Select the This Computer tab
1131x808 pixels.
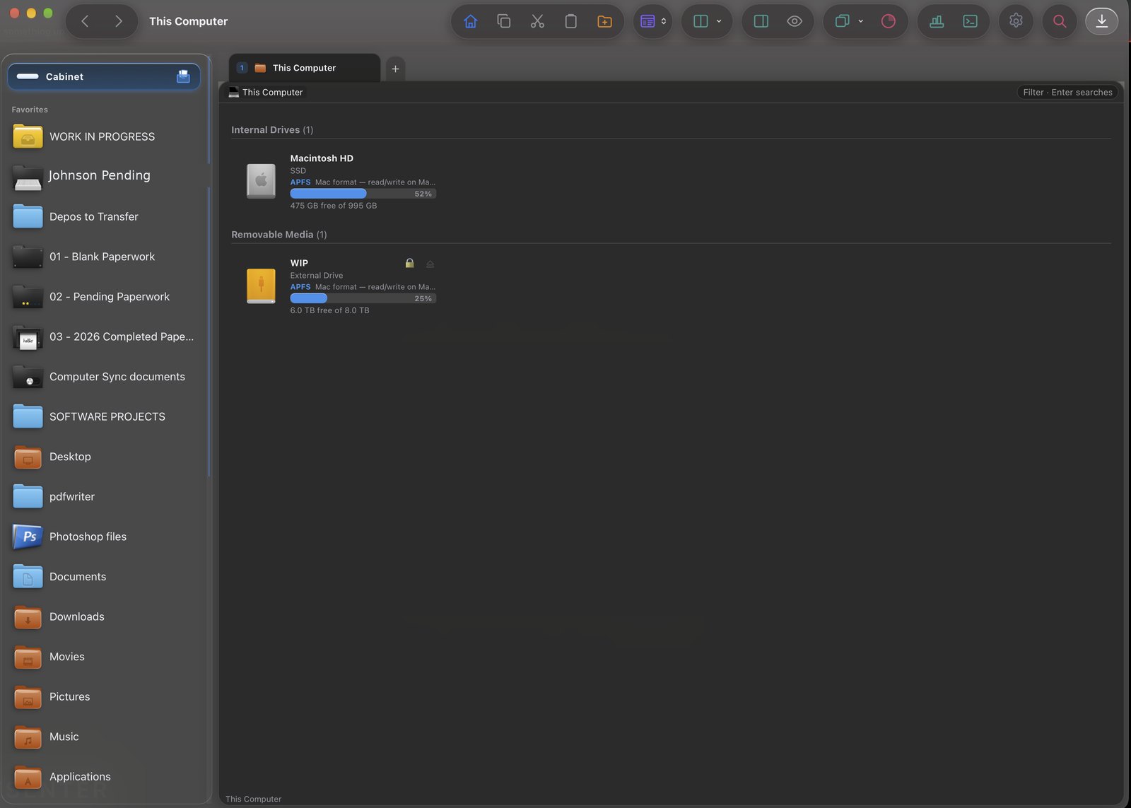305,68
